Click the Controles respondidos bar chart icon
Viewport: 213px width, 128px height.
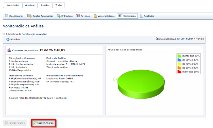(x=9, y=50)
